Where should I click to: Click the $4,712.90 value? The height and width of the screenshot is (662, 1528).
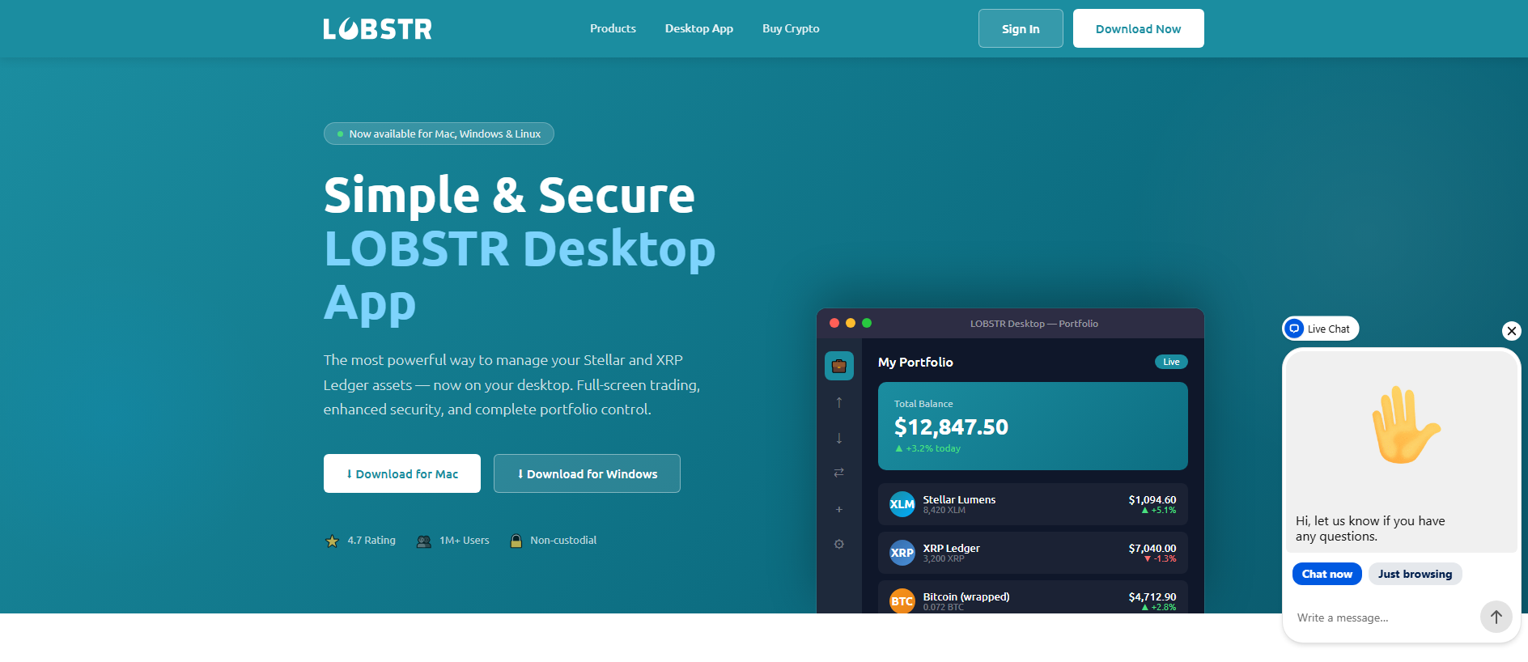coord(1152,596)
